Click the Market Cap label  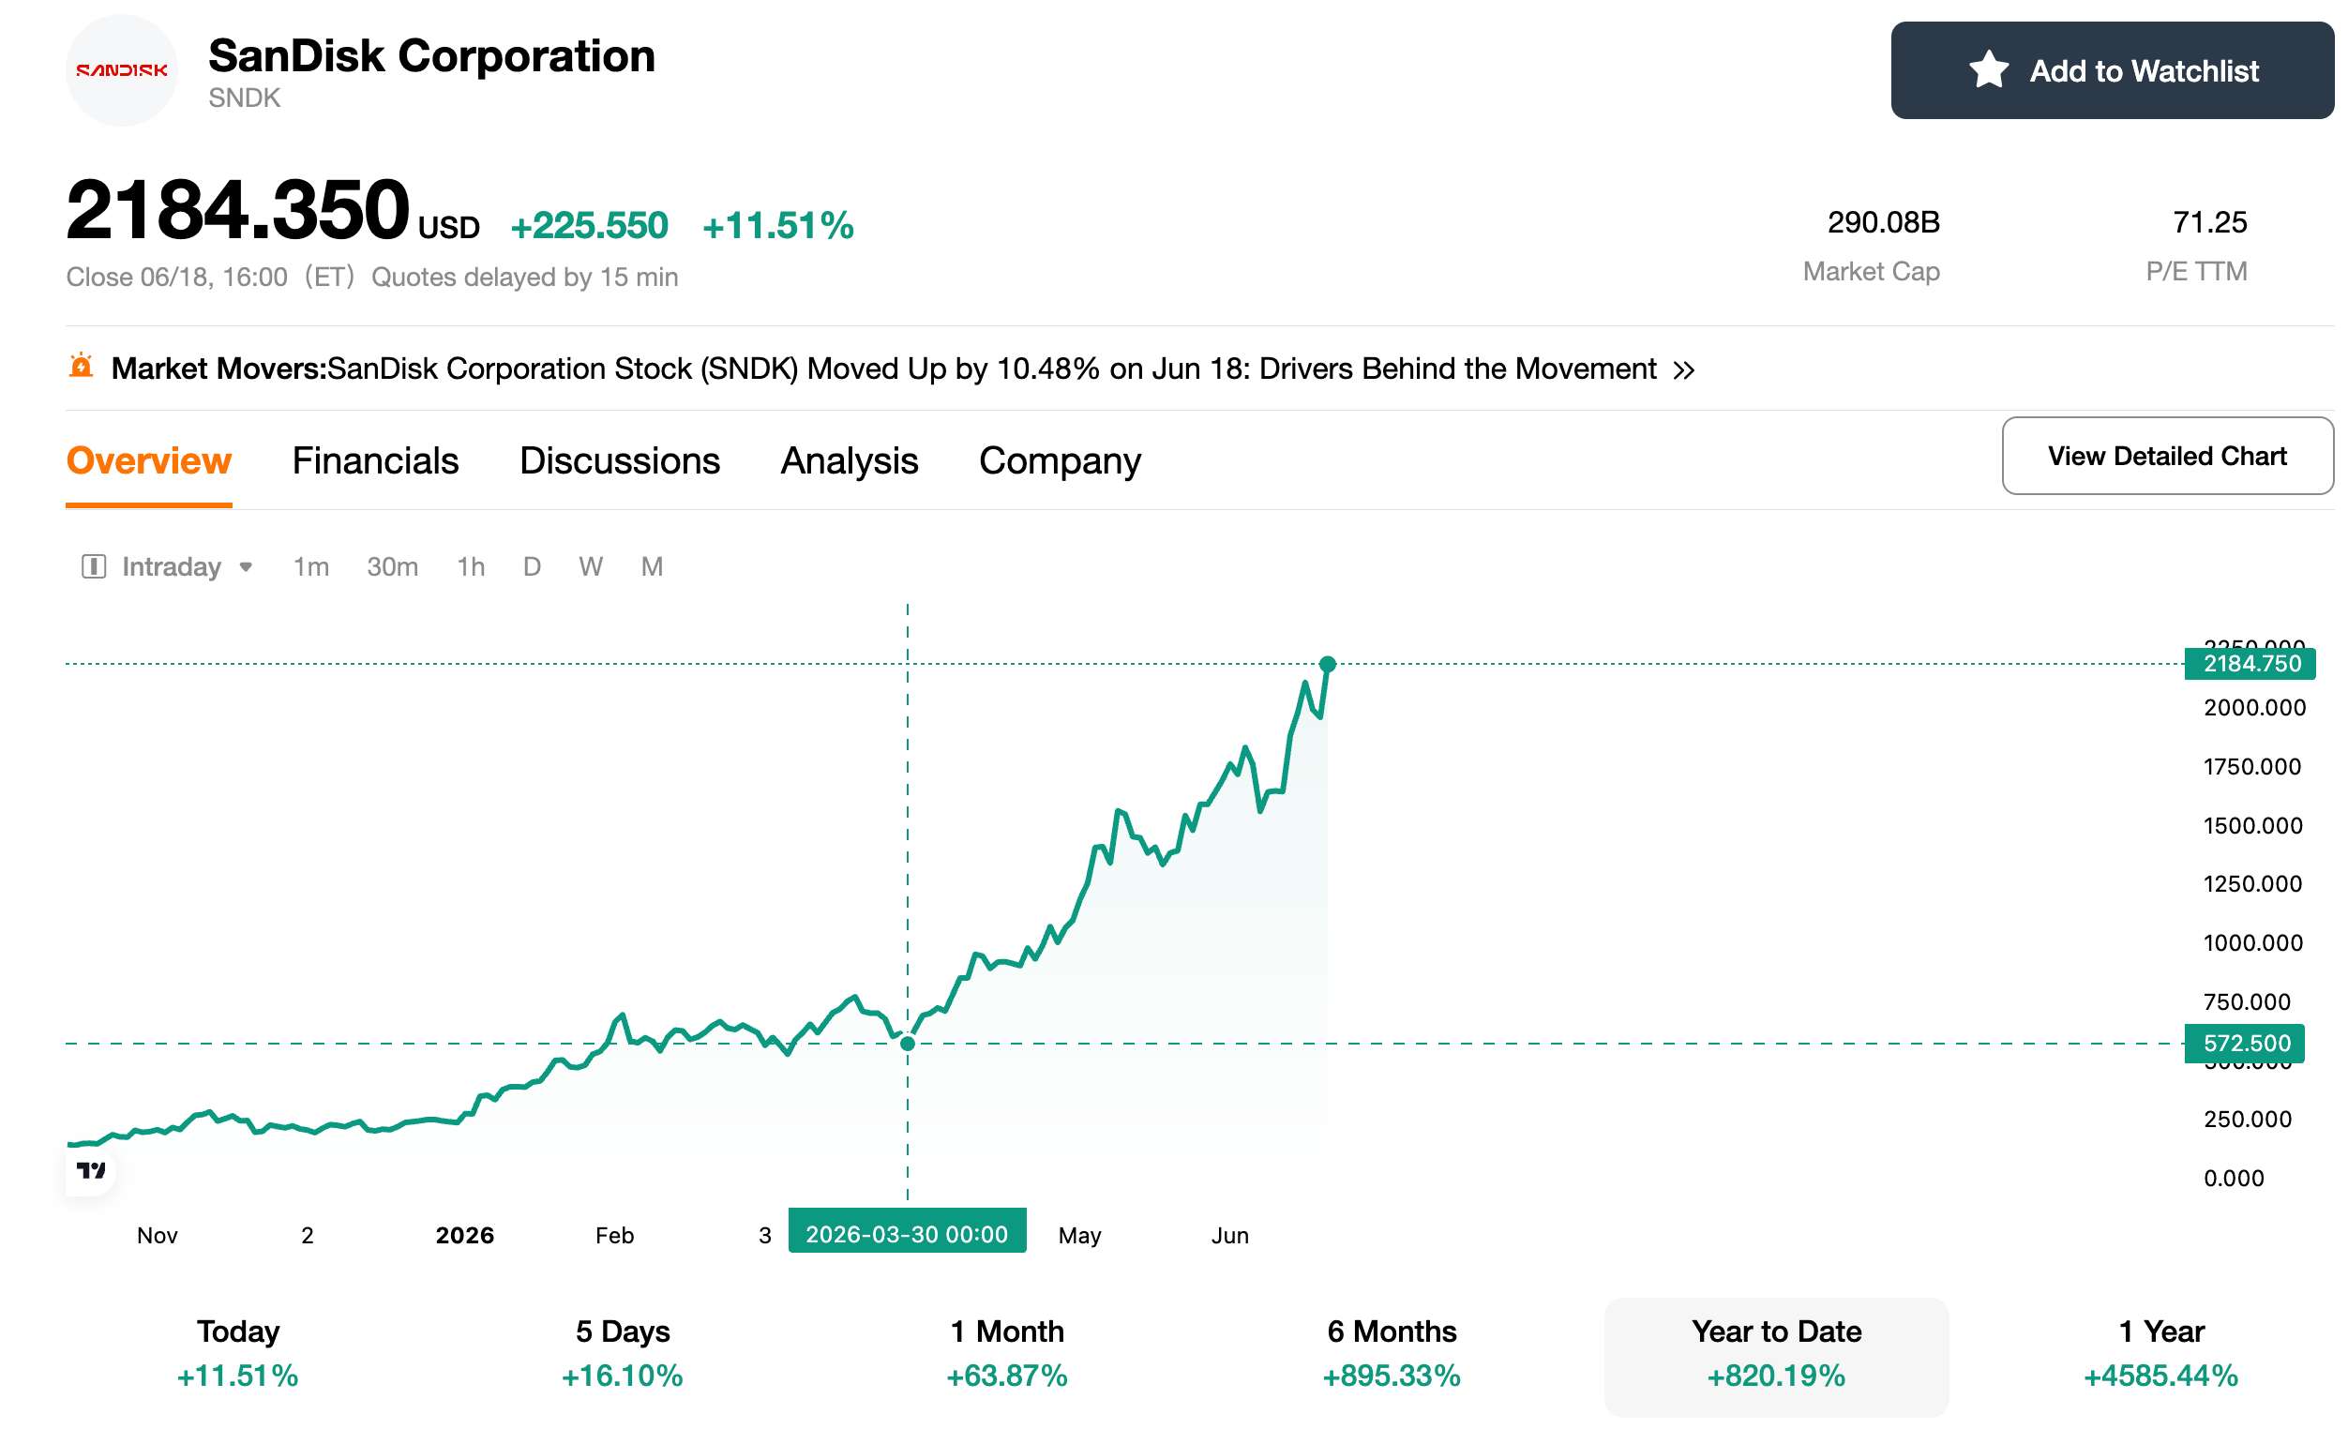(x=1871, y=272)
